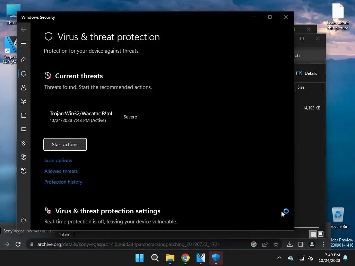Click the OneDrive cloud tray icon

coord(291,258)
